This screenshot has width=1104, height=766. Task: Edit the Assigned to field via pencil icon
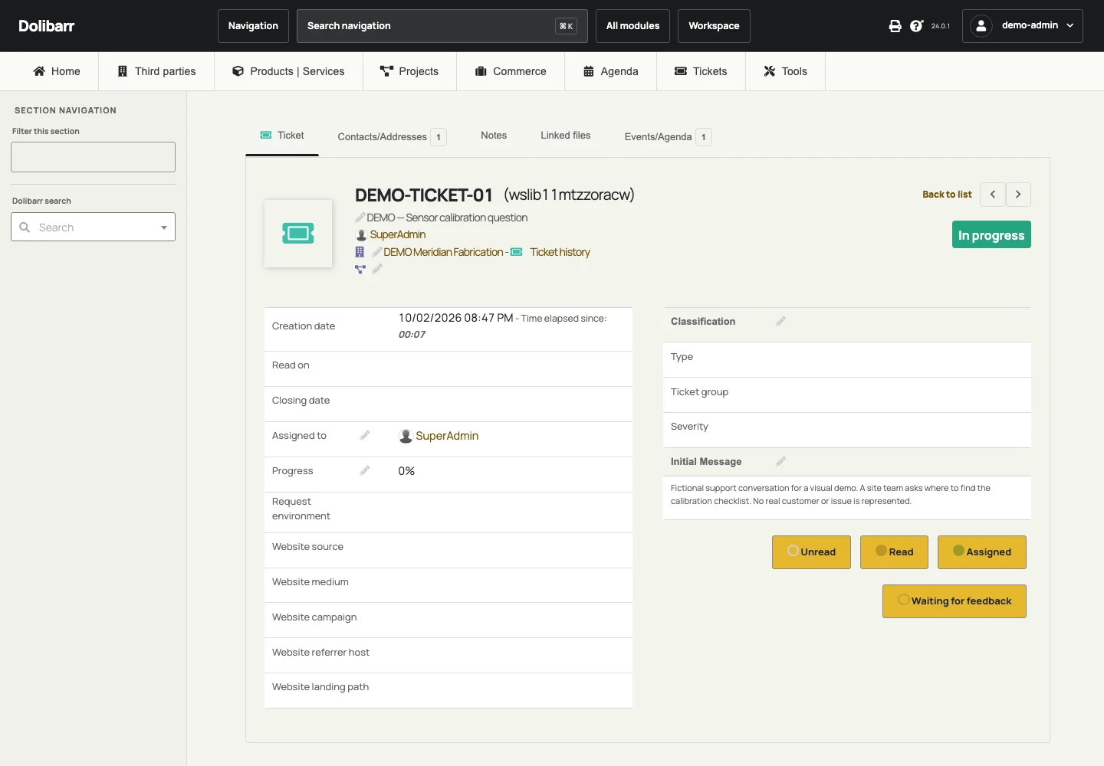(x=365, y=435)
